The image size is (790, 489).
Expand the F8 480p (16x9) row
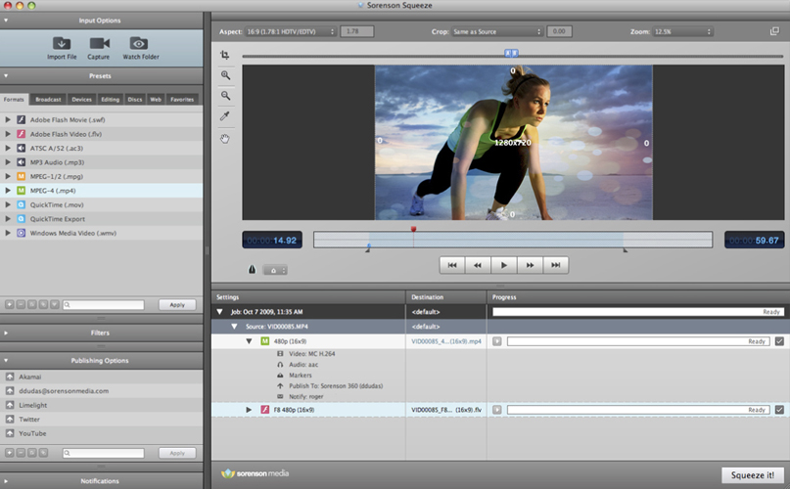click(249, 410)
